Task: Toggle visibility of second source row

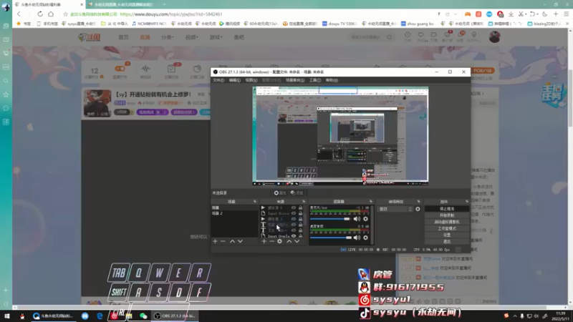Action: (x=294, y=213)
